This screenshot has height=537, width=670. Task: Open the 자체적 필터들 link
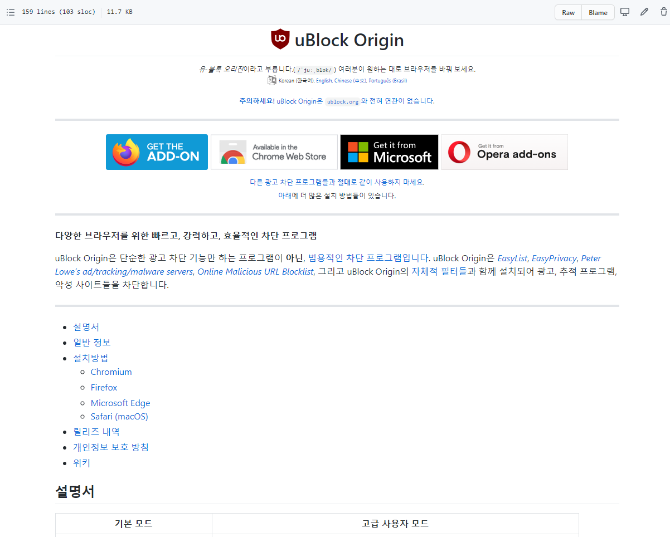pyautogui.click(x=439, y=271)
